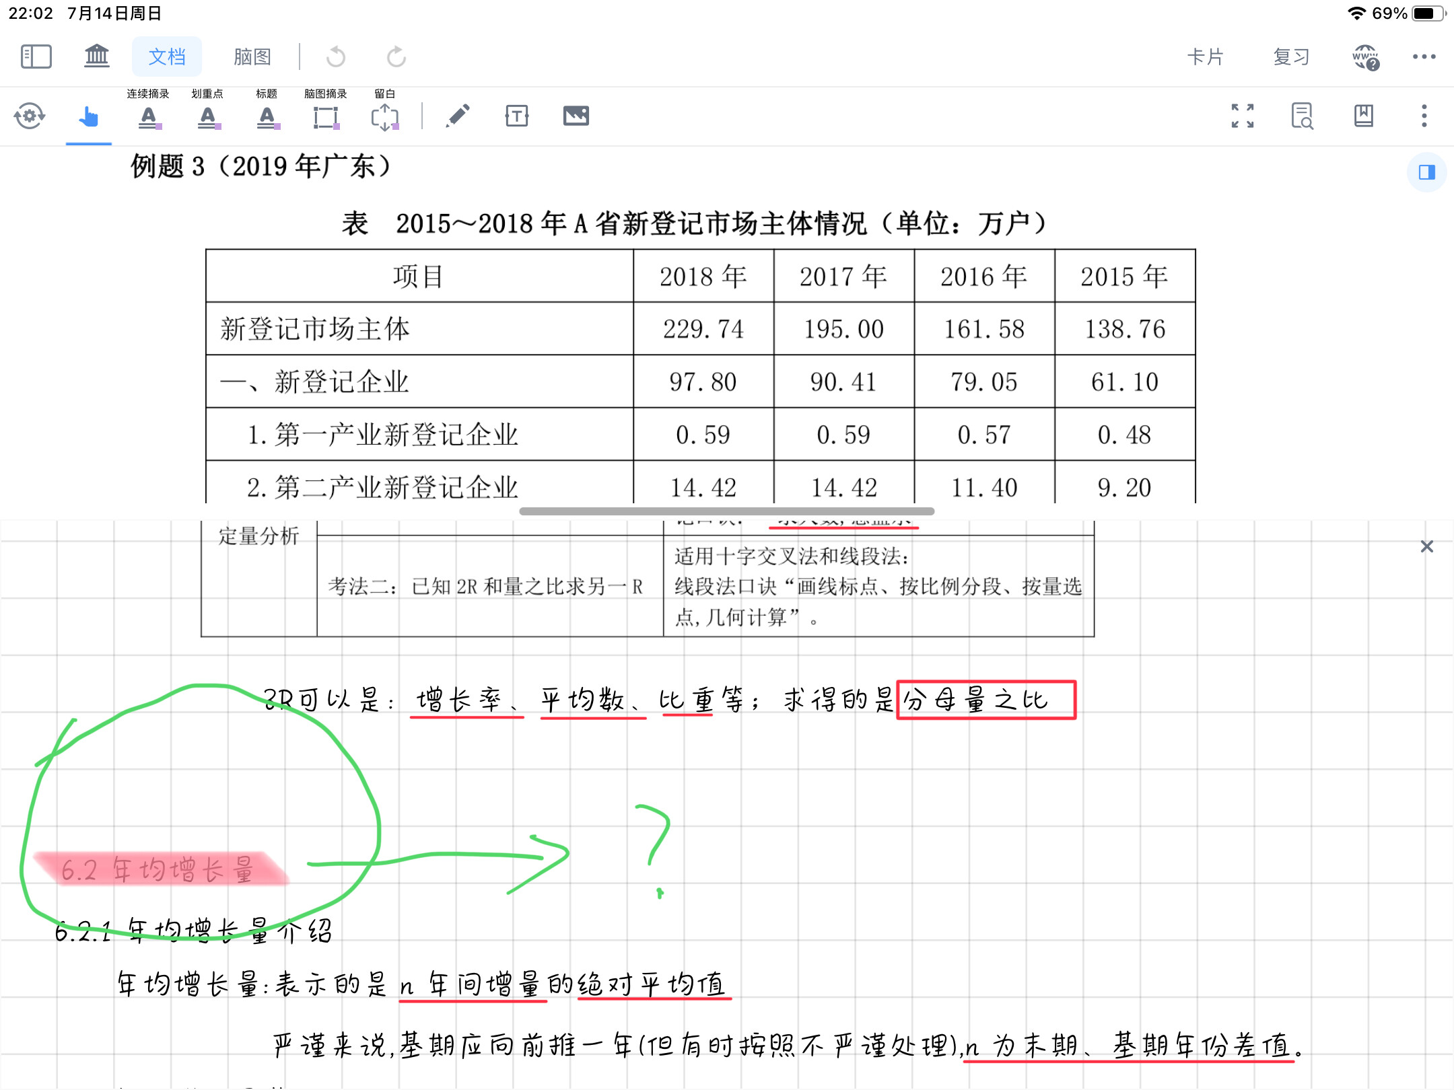Open the 复习 review mode
Image resolution: width=1454 pixels, height=1090 pixels.
(x=1291, y=57)
